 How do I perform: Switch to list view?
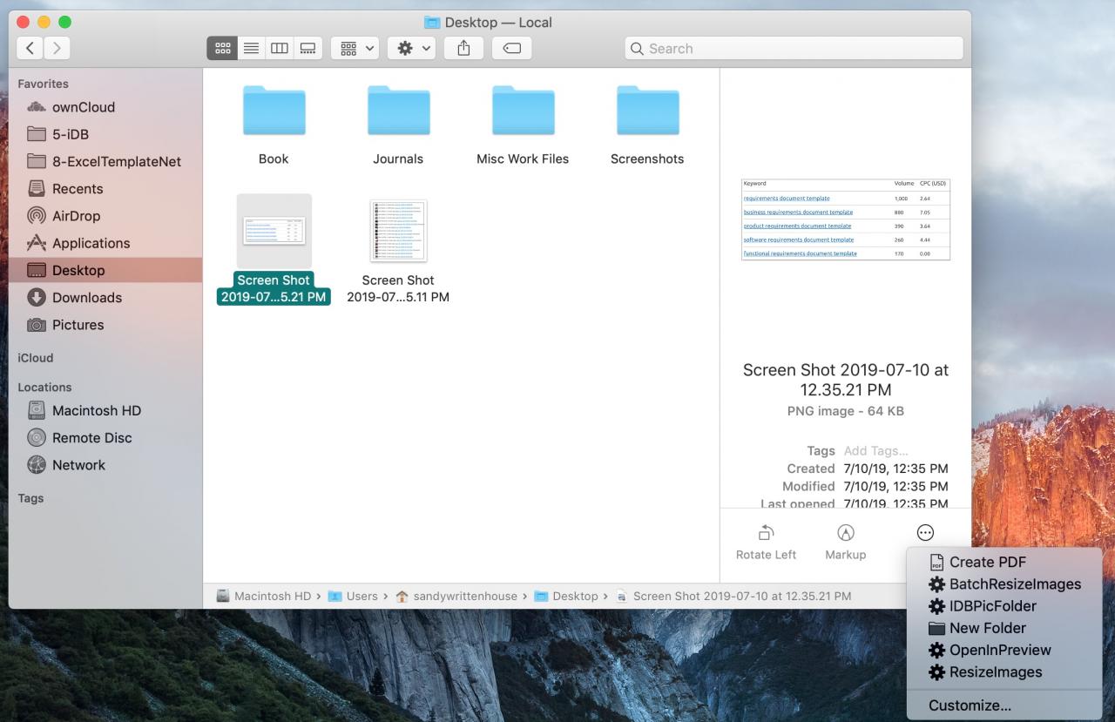tap(251, 49)
